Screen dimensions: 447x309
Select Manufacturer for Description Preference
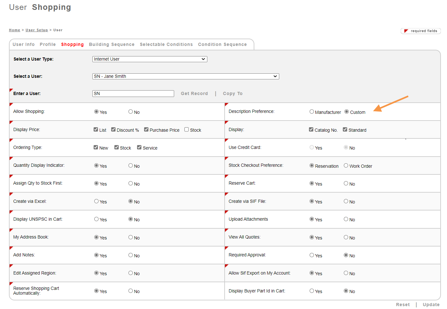[x=312, y=112]
